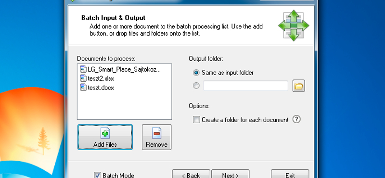
Task: Select Same as input folder option
Action: coord(196,73)
